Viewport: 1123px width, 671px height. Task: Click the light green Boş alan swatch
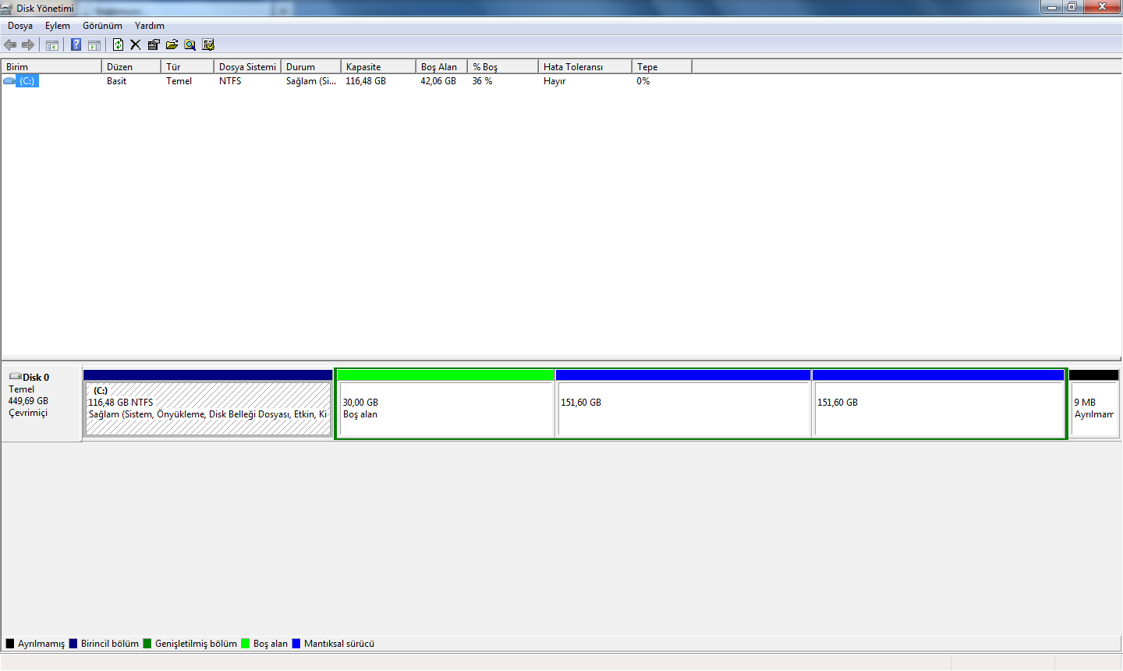246,644
